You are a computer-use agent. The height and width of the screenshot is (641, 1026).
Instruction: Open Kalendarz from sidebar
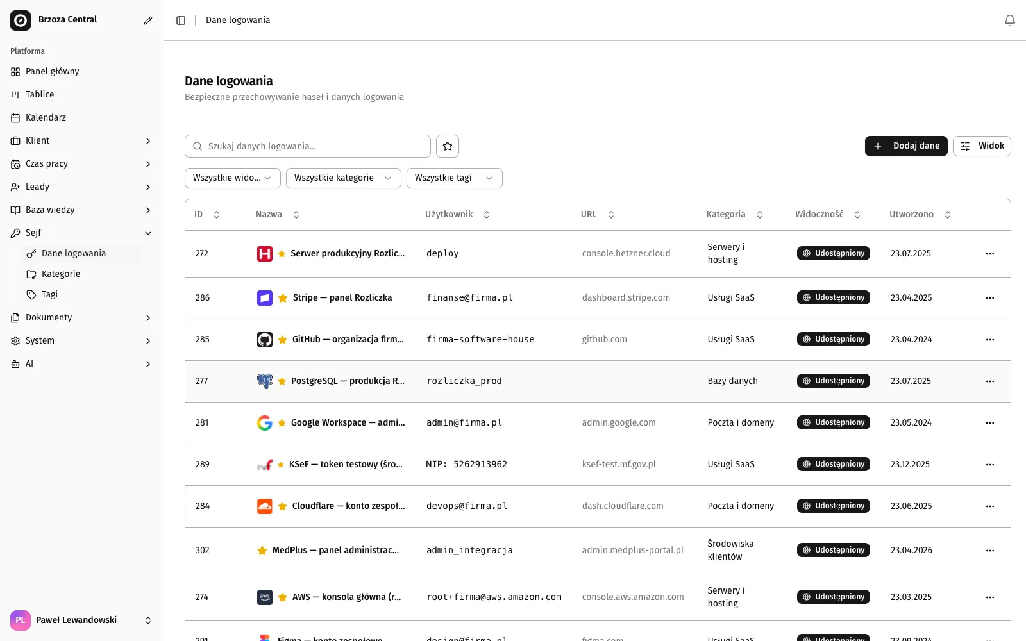[81, 118]
